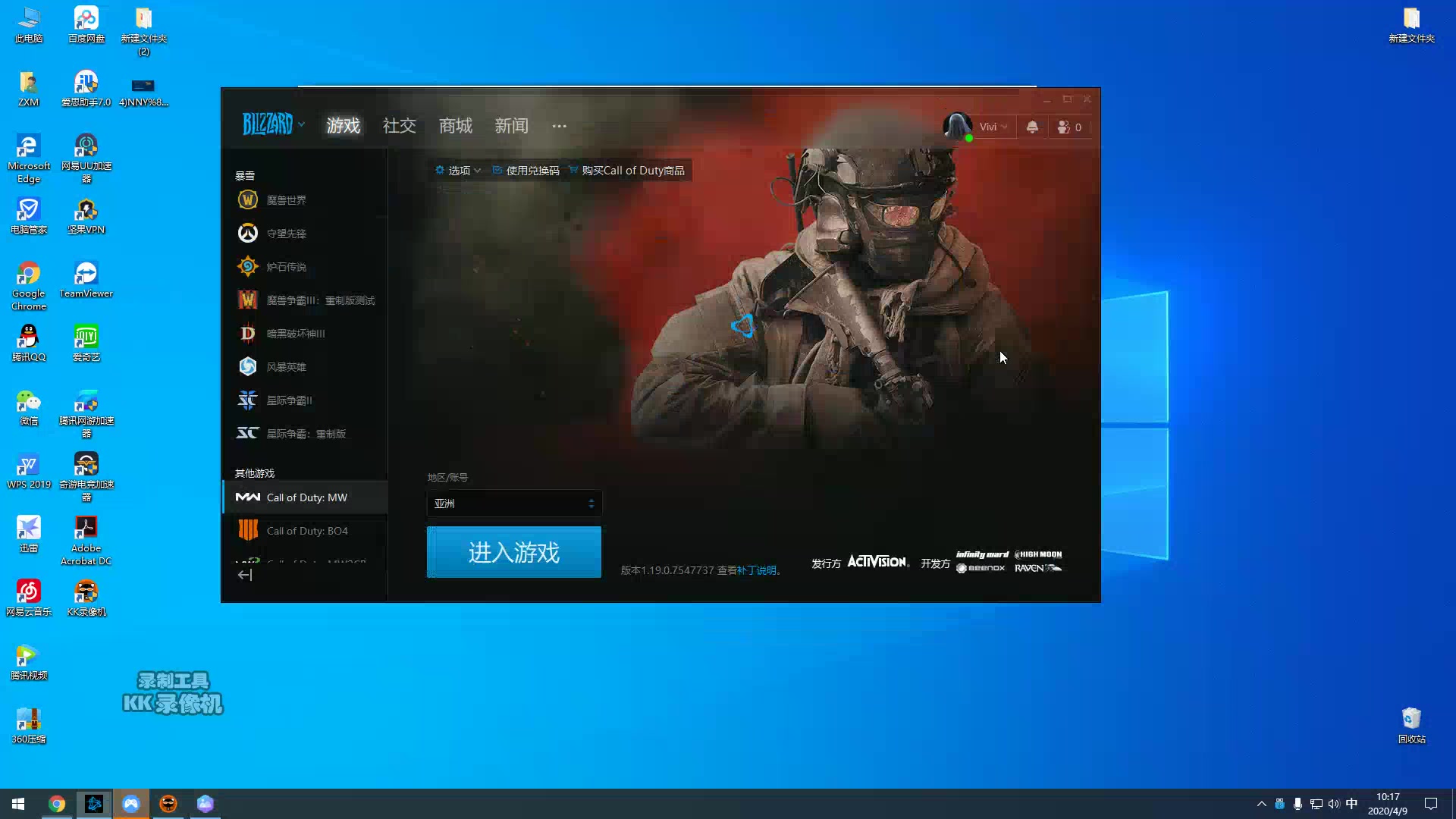Select the Overwatch game icon

tap(248, 234)
